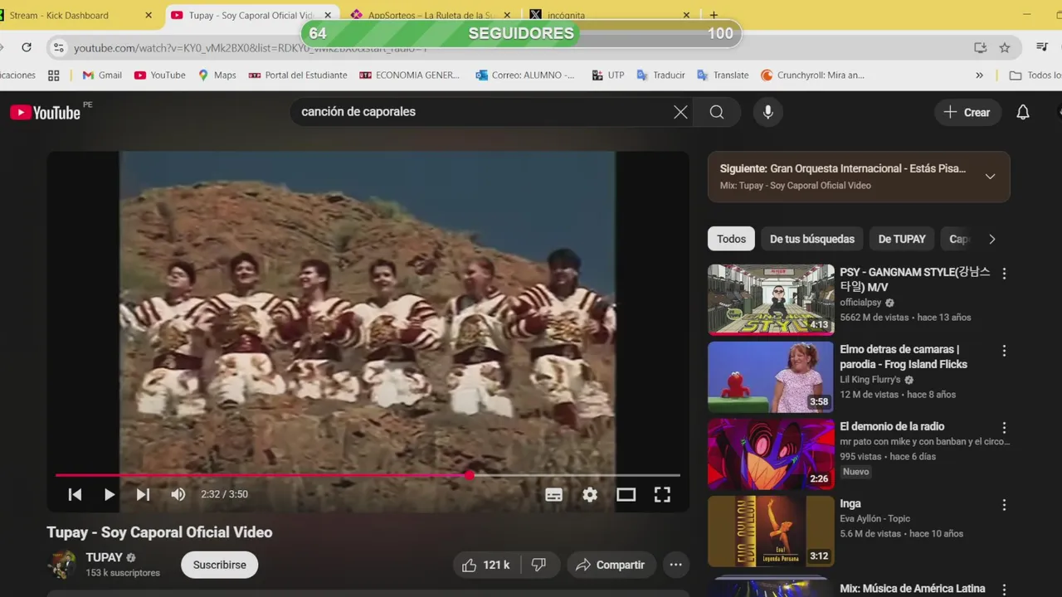Click the search magnifier button

click(717, 112)
